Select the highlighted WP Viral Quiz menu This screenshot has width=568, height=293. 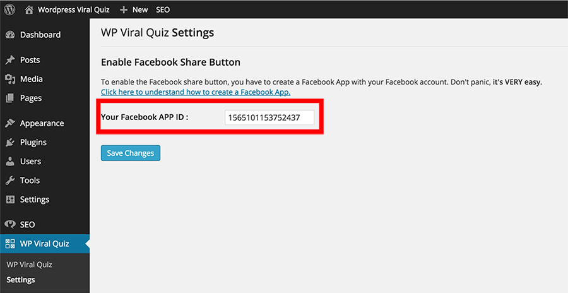[x=45, y=243]
